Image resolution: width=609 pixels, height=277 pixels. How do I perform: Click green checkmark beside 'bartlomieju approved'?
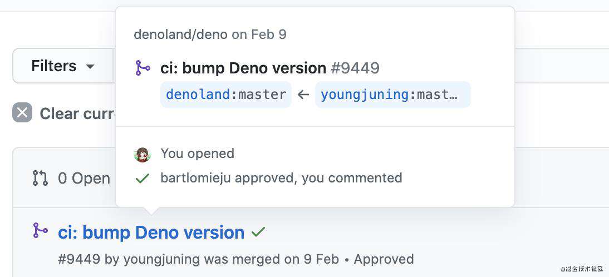[x=142, y=179]
